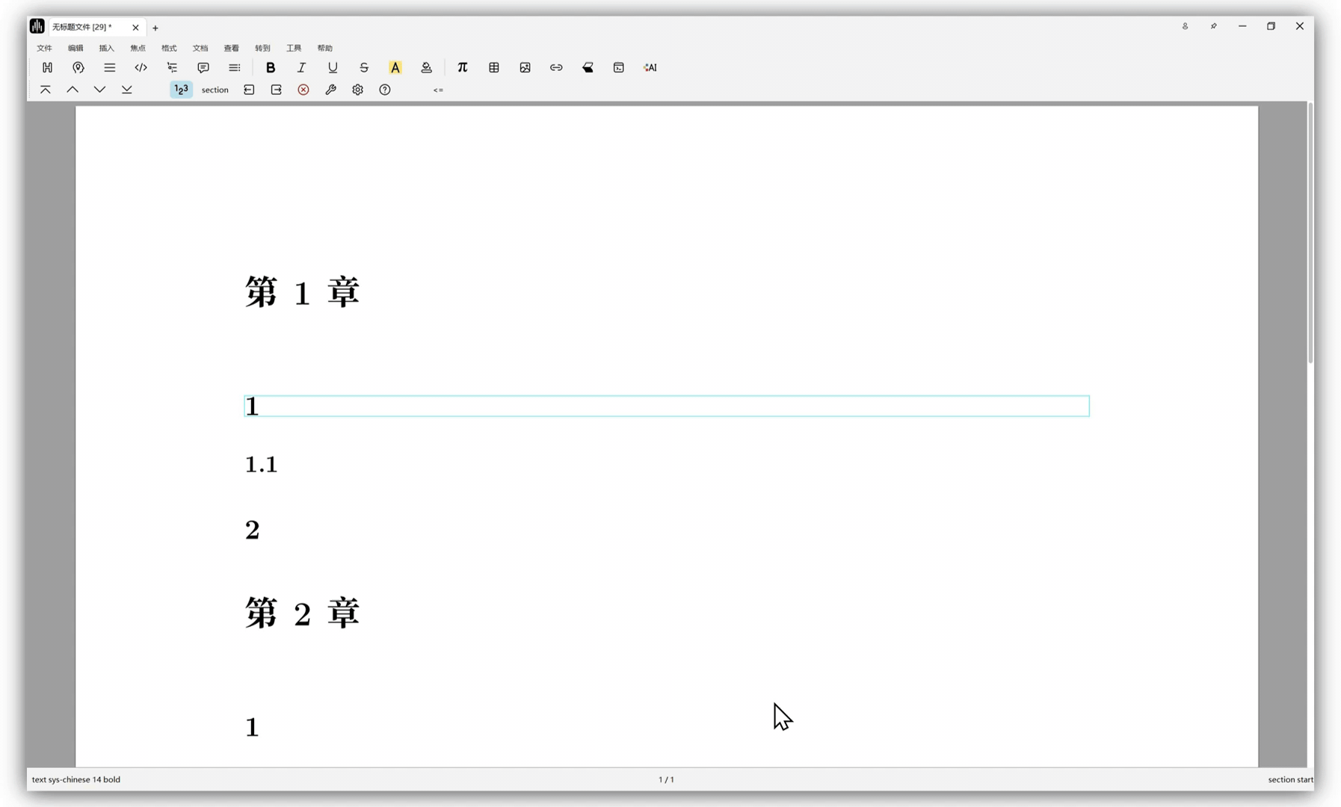Image resolution: width=1341 pixels, height=807 pixels.
Task: Open a new tab with plus button
Action: (x=155, y=28)
